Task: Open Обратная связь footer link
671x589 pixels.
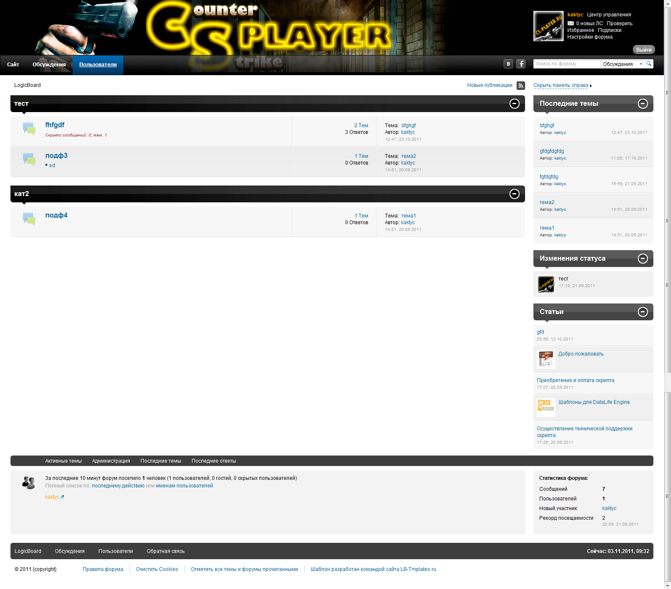Action: (166, 551)
